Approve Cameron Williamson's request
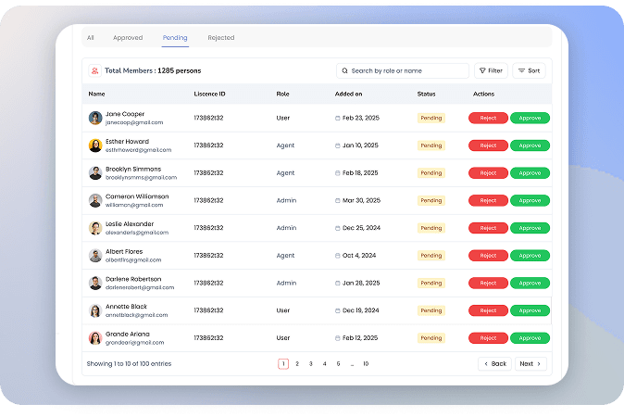Viewport: 624px width, 417px height. 530,200
